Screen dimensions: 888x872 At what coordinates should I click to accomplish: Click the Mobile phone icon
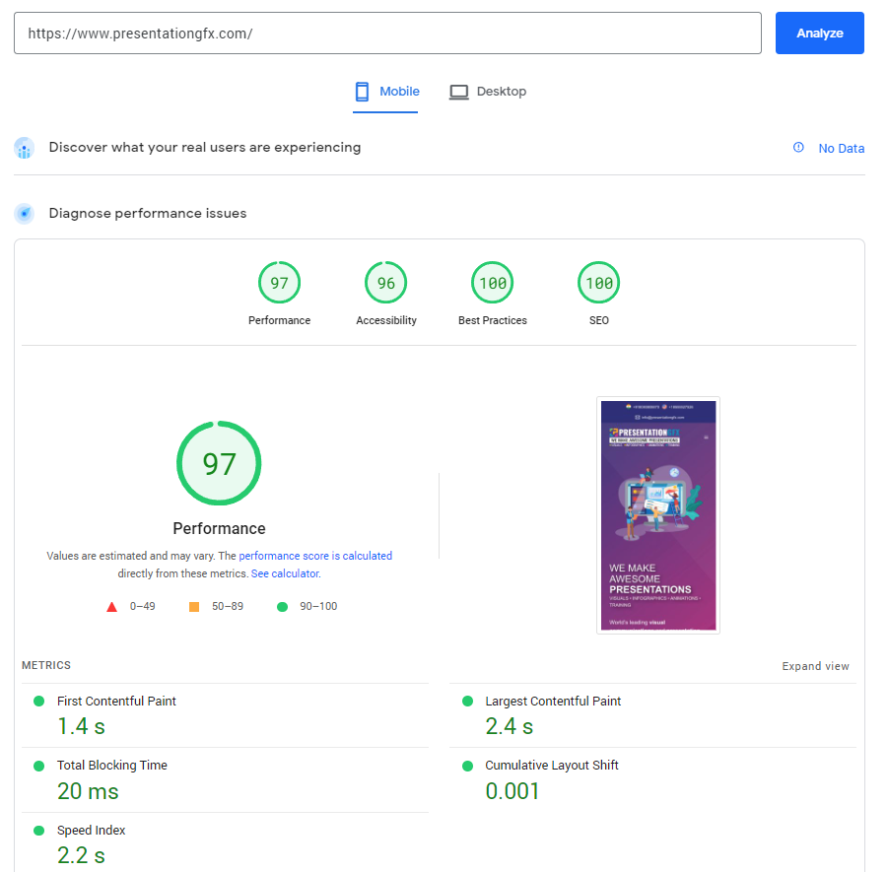pyautogui.click(x=362, y=92)
